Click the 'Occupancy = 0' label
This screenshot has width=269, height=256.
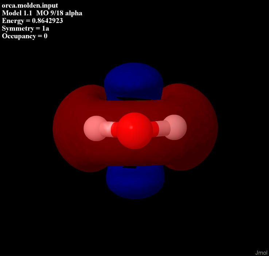[24, 36]
